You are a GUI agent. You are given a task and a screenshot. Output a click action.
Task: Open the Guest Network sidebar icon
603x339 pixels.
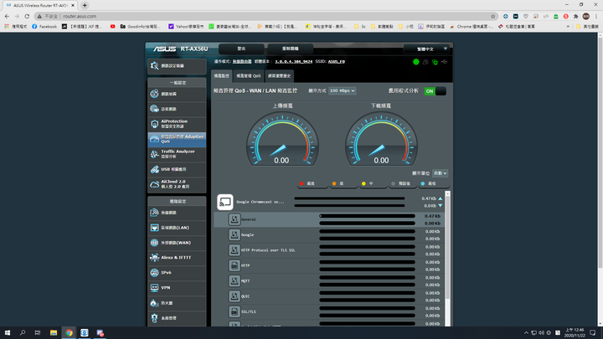(154, 109)
